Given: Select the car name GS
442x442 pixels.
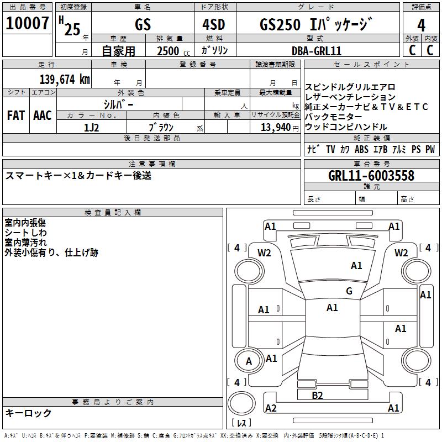Looking at the screenshot, I should (143, 24).
